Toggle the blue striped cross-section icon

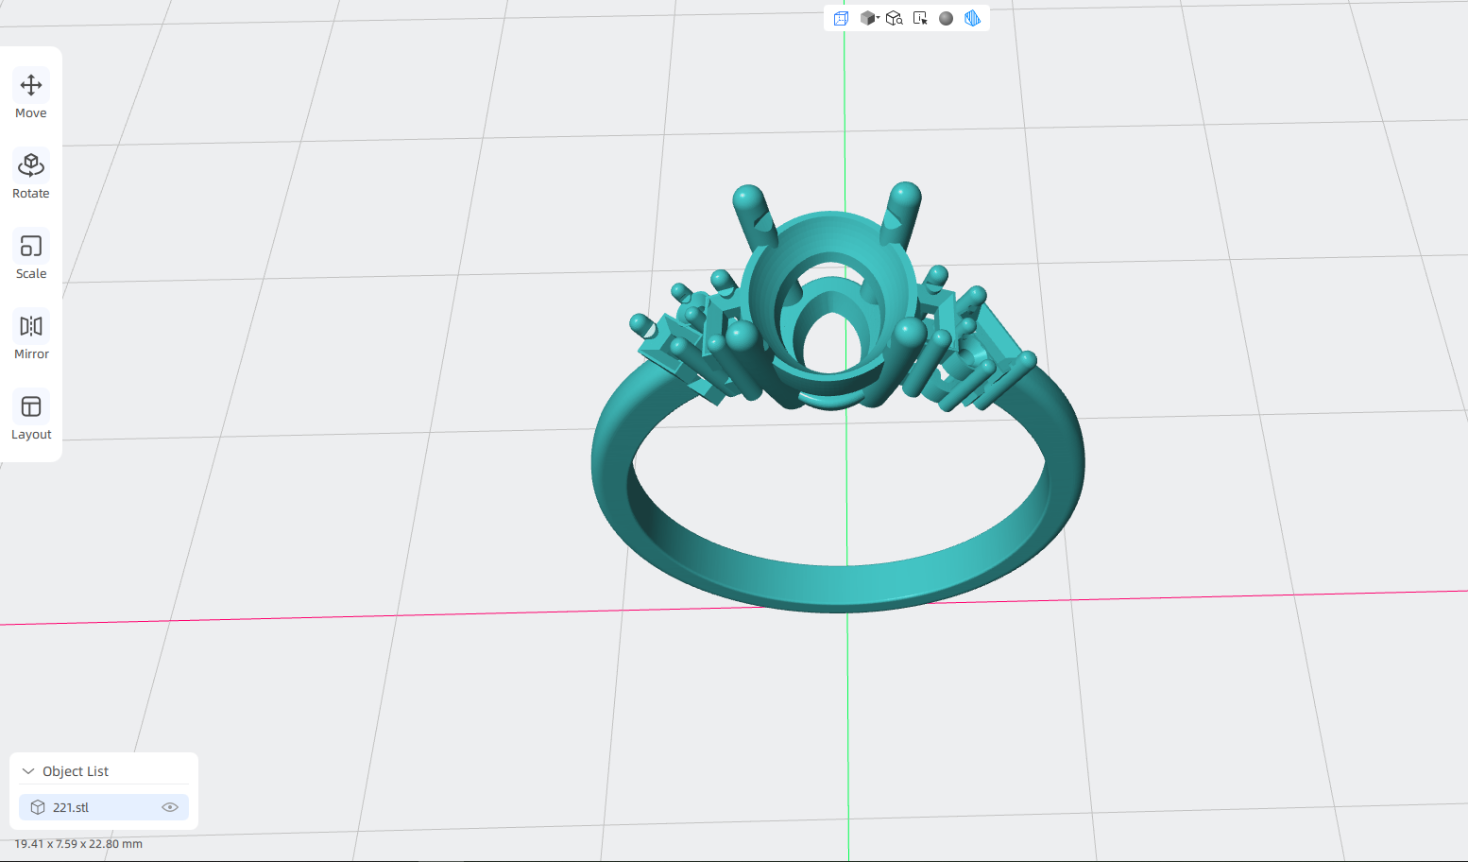[x=972, y=18]
